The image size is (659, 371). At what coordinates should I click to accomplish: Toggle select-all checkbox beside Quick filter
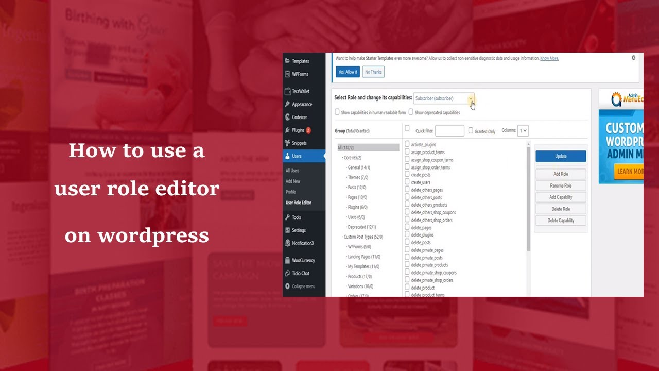407,128
